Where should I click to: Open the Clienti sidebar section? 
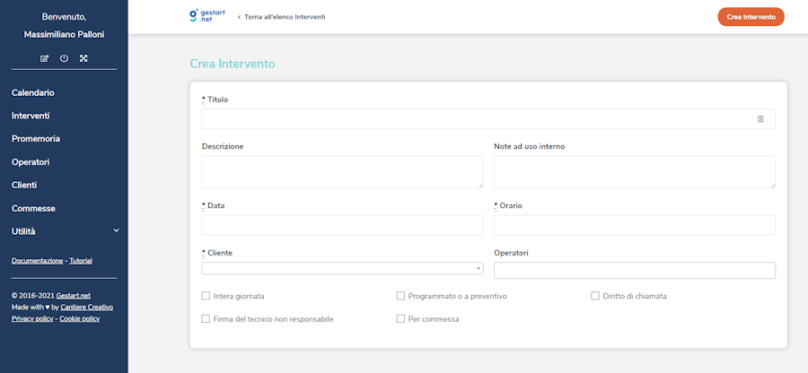(x=24, y=185)
